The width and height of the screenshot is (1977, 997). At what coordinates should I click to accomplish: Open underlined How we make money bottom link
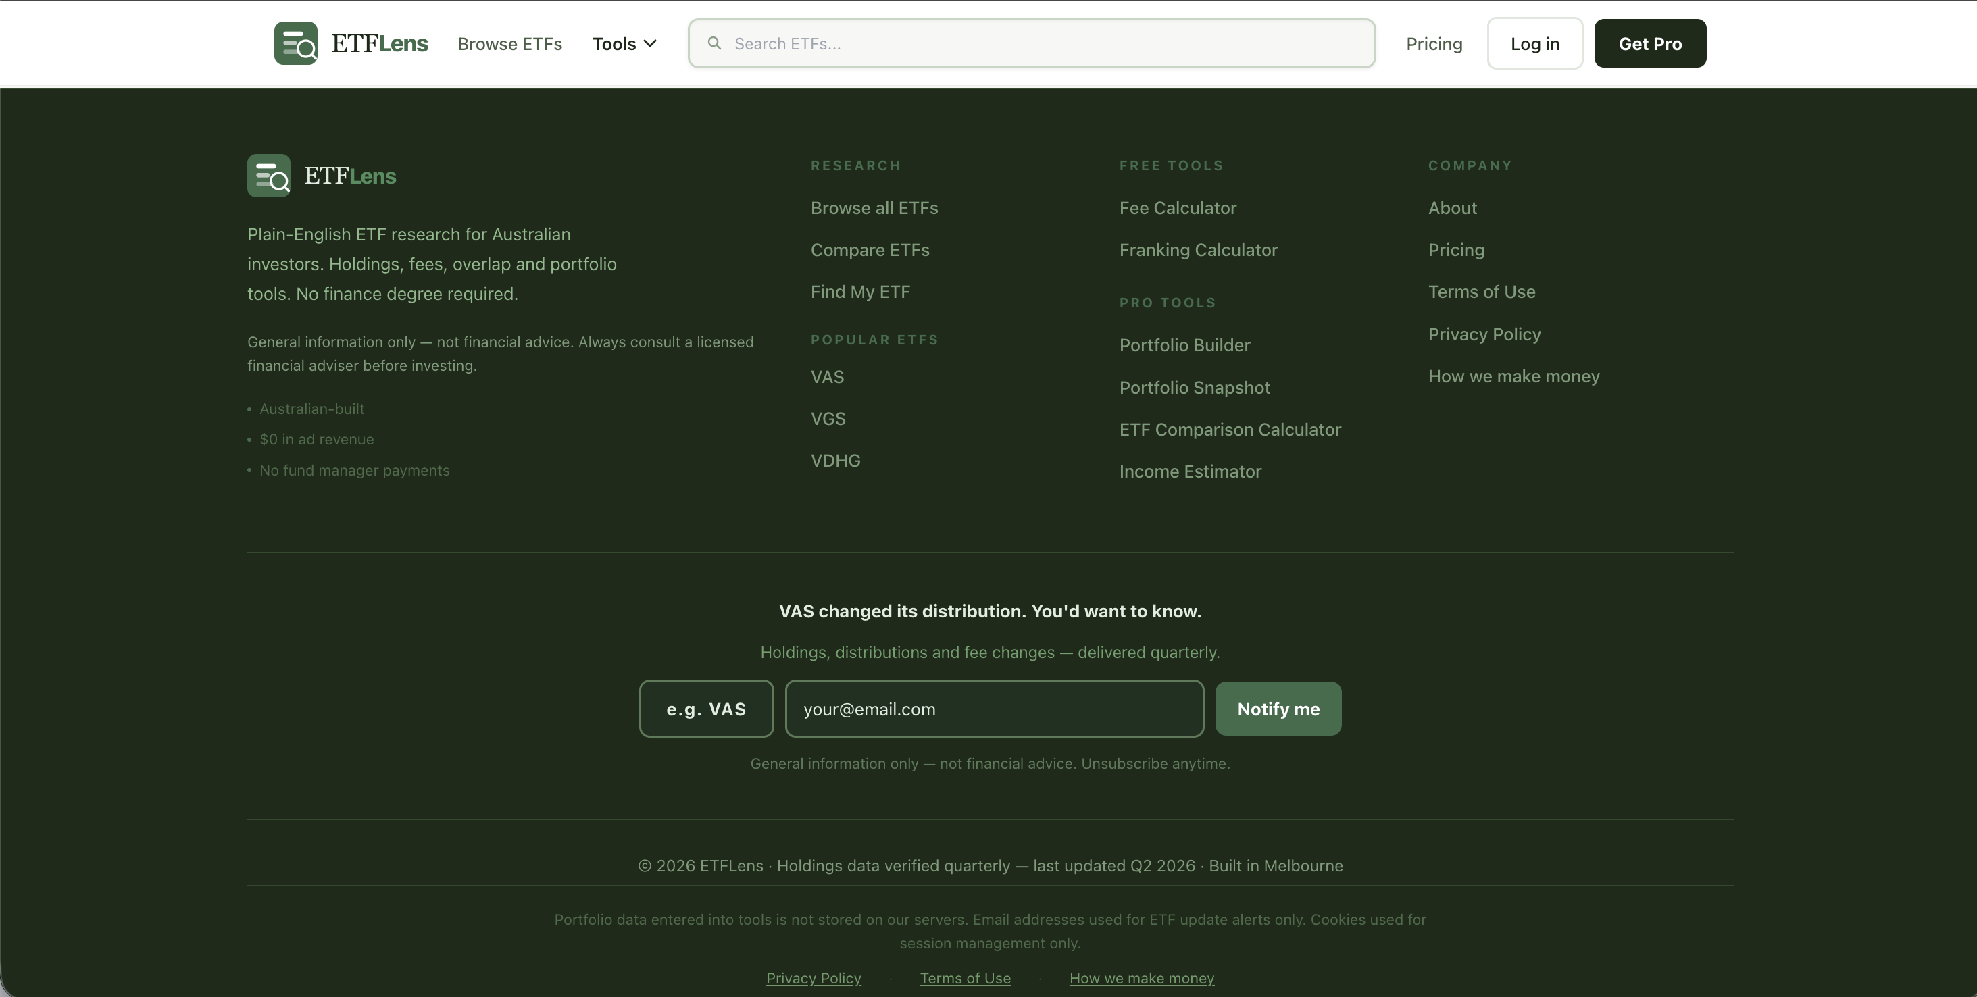coord(1141,979)
